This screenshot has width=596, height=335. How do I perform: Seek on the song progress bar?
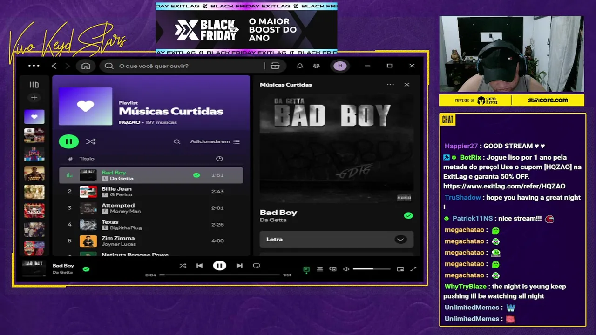(220, 275)
